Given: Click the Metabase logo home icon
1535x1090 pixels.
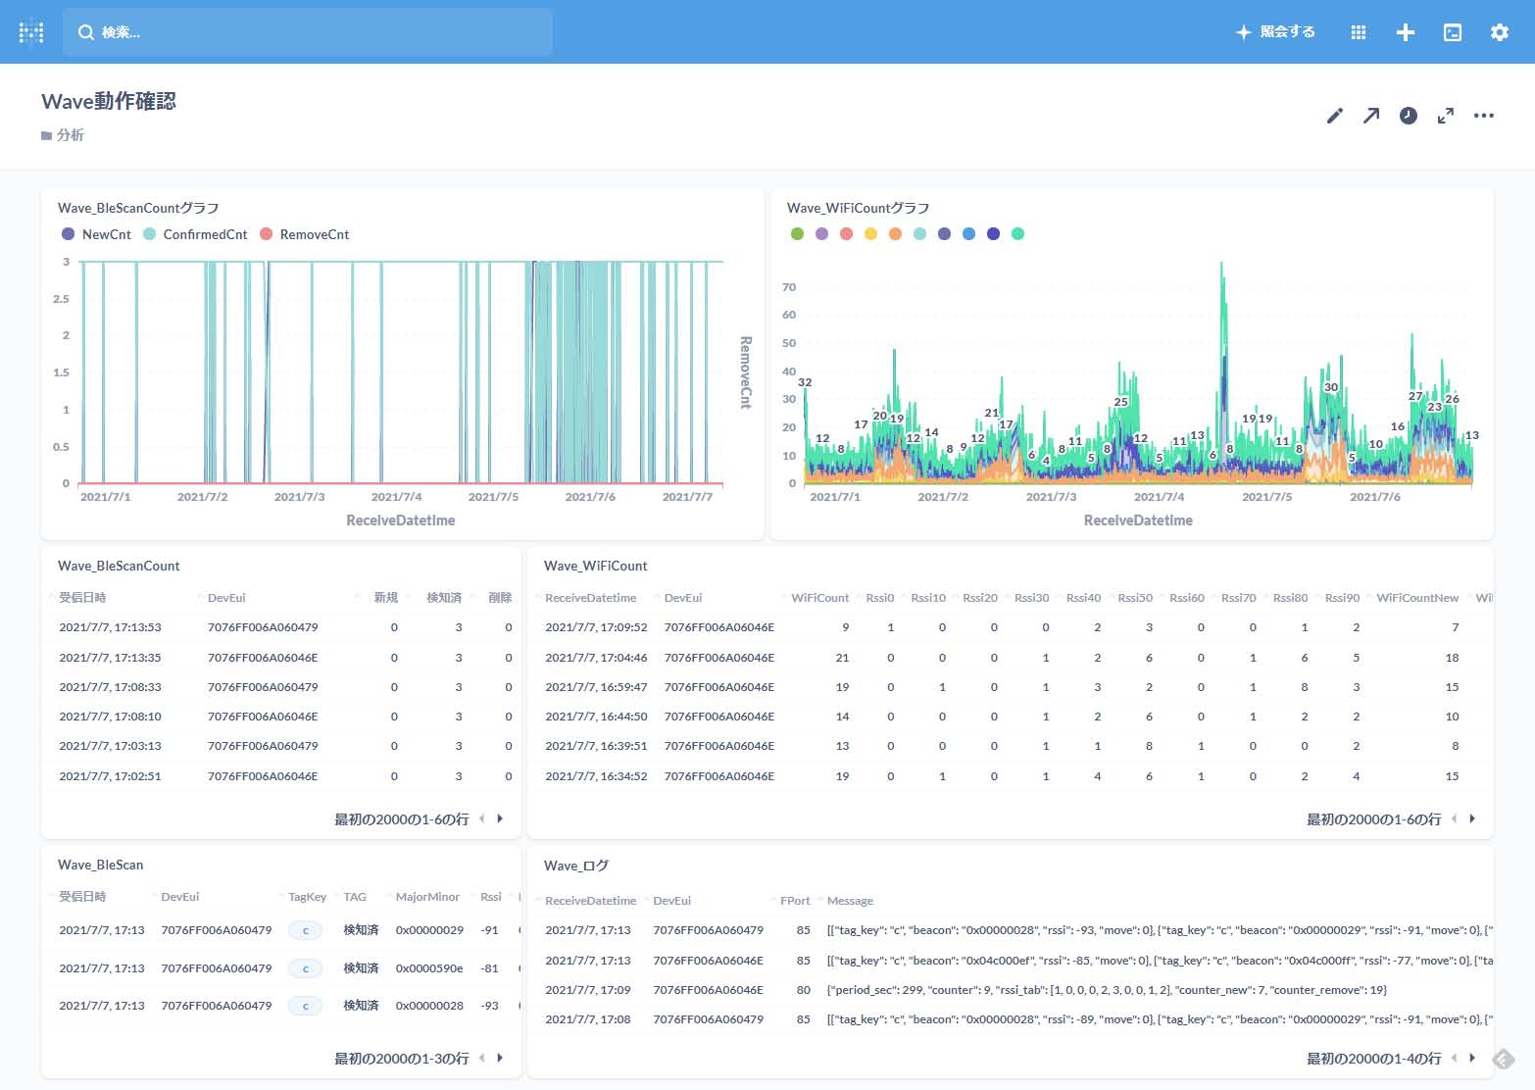Looking at the screenshot, I should click(31, 32).
